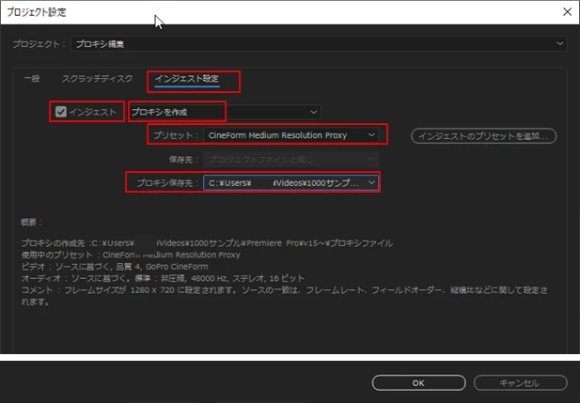Viewport: 580px width, 403px height.
Task: Confirm settings with the OK button
Action: [x=418, y=383]
